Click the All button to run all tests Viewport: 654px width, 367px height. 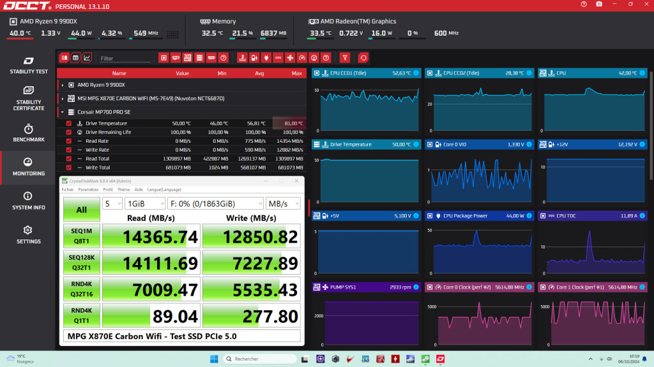81,210
